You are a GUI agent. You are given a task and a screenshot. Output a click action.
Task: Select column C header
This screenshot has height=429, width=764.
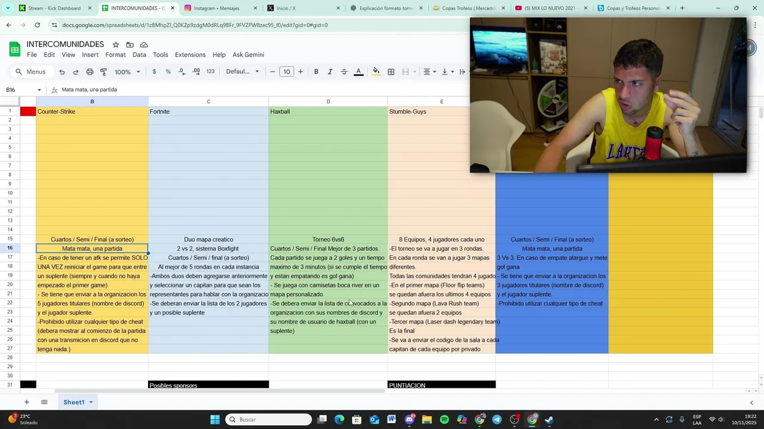[x=208, y=102]
